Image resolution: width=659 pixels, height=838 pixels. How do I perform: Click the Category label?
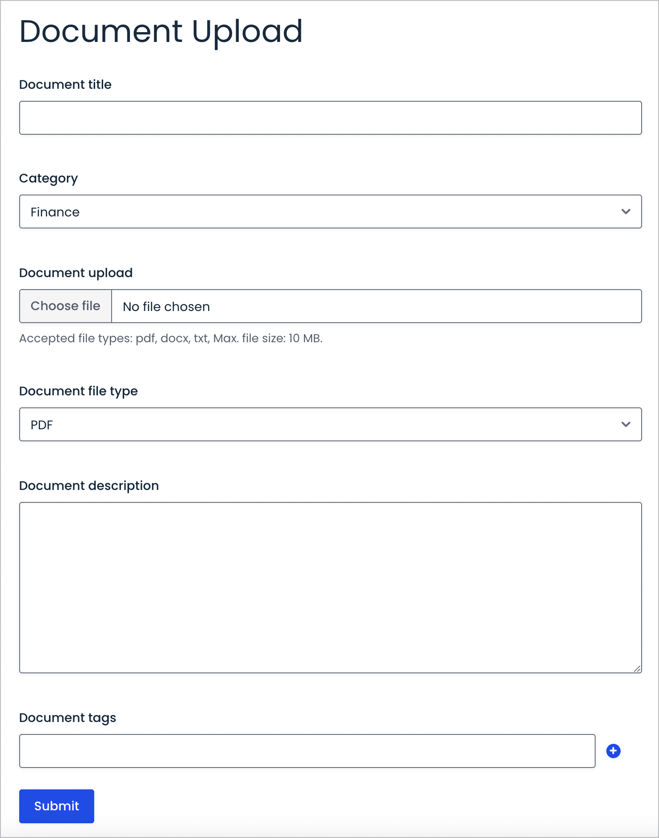(x=48, y=178)
